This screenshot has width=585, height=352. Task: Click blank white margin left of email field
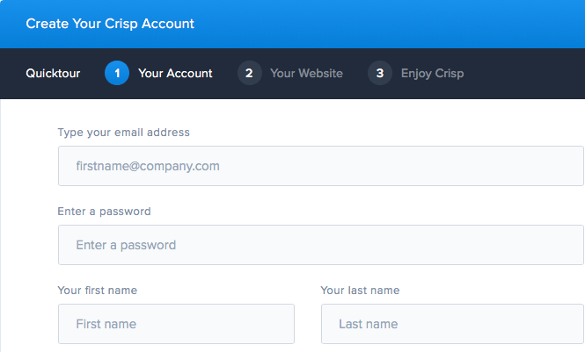(x=28, y=166)
